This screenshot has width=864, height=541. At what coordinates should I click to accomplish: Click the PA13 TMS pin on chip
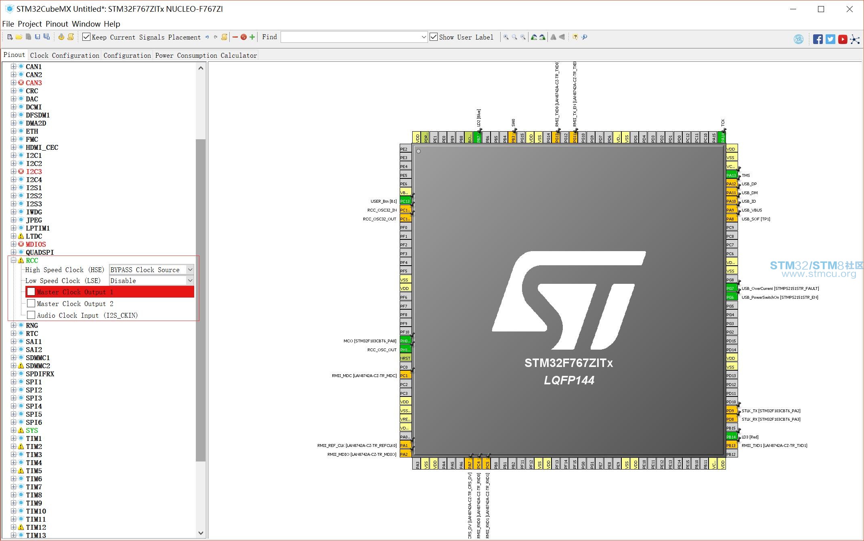click(x=732, y=175)
